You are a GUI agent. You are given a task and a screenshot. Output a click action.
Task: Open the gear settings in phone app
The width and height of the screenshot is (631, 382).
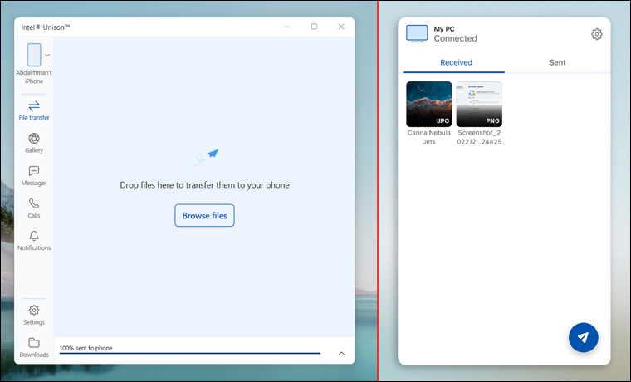[x=596, y=34]
